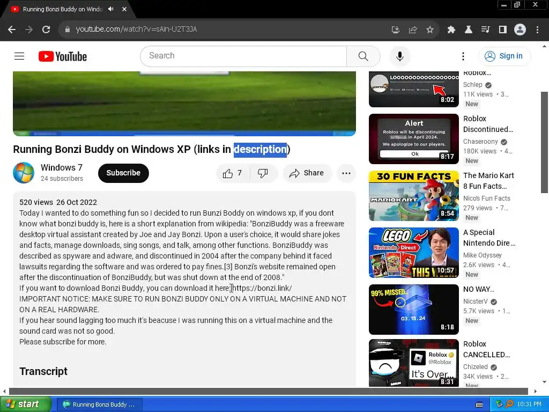Click the browser forward arrow
Image resolution: width=549 pixels, height=412 pixels.
[x=29, y=30]
